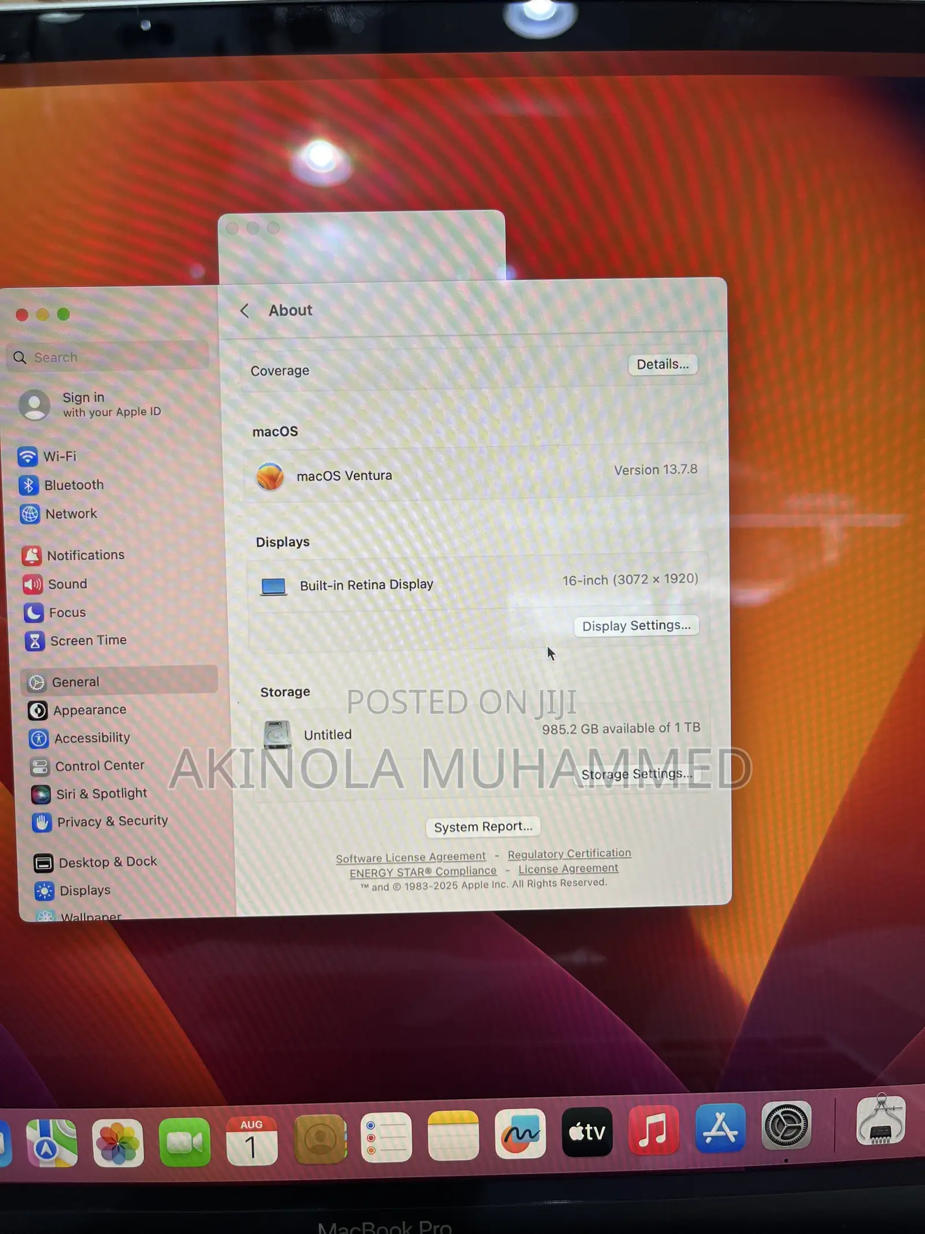The height and width of the screenshot is (1234, 925).
Task: Open Reminders from the Dock
Action: click(386, 1137)
